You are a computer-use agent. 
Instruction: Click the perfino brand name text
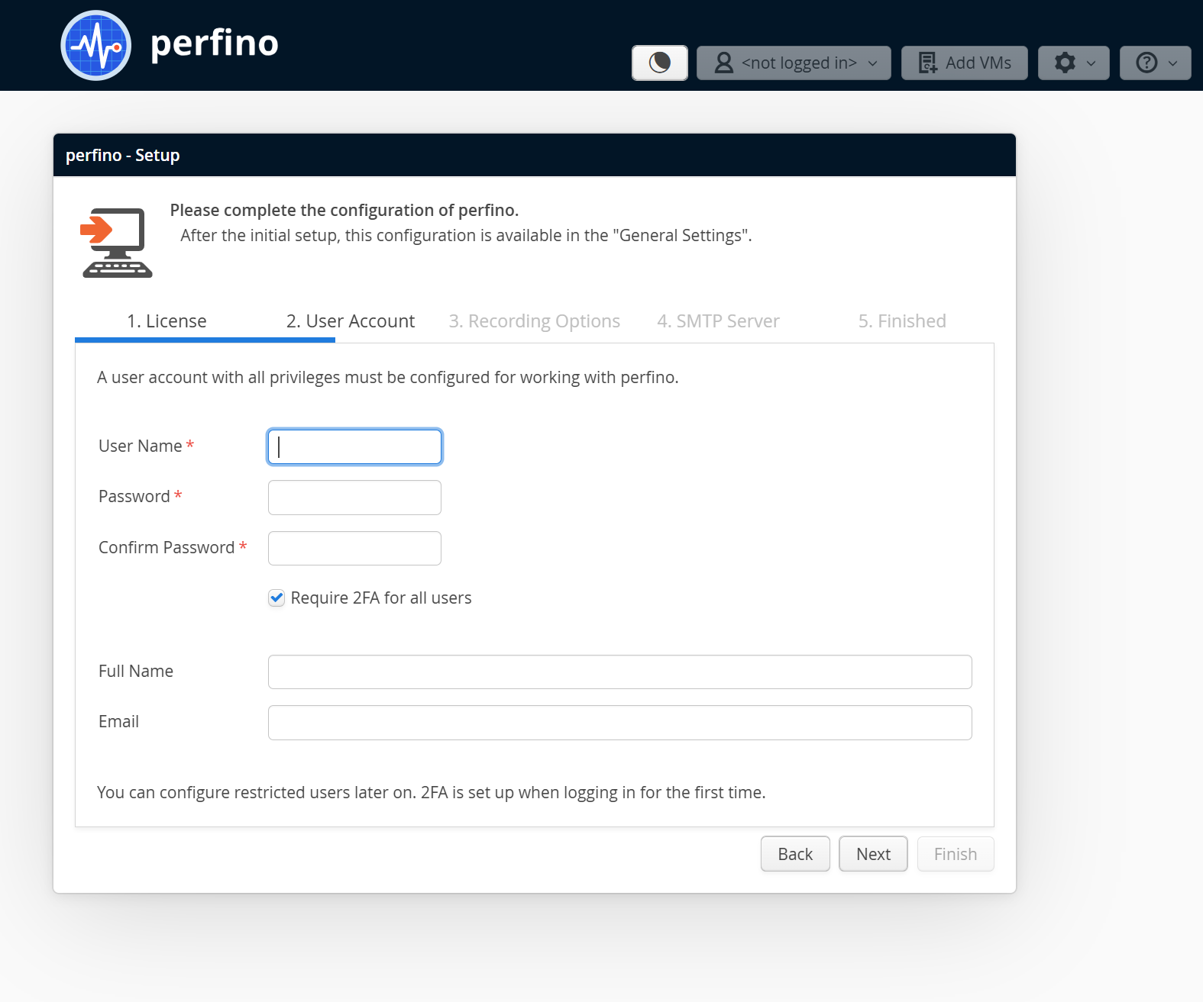pos(215,44)
